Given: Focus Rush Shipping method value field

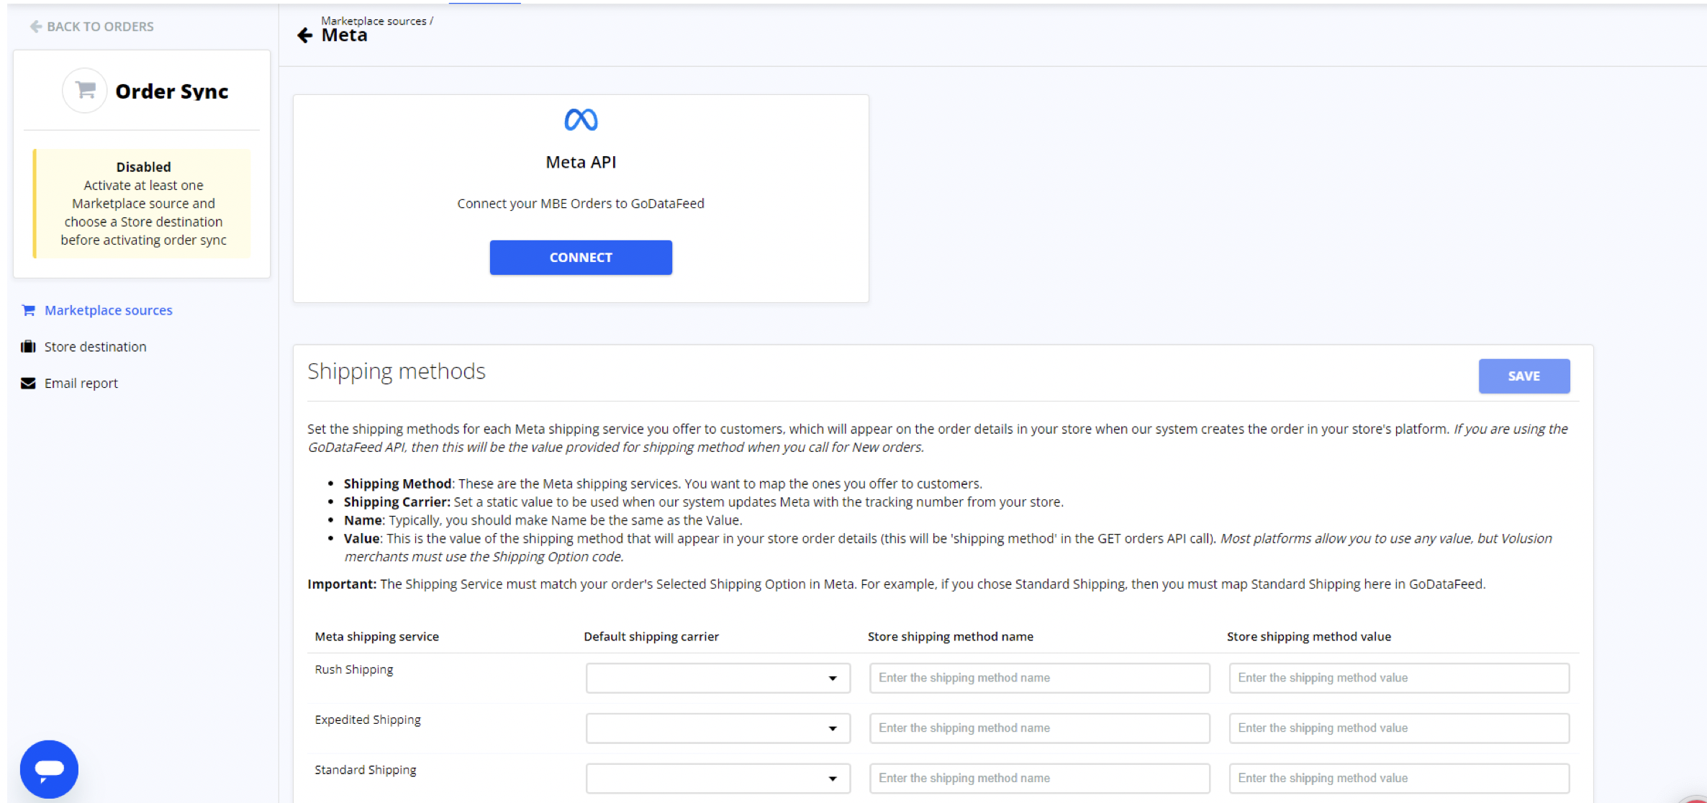Looking at the screenshot, I should tap(1399, 678).
